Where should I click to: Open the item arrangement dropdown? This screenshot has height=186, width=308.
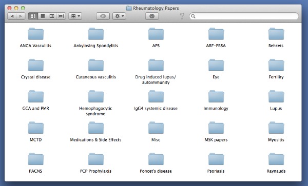tap(75, 16)
